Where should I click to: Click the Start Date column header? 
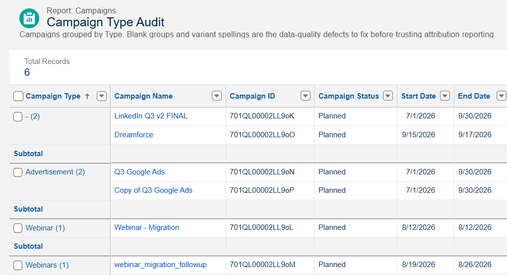point(418,96)
